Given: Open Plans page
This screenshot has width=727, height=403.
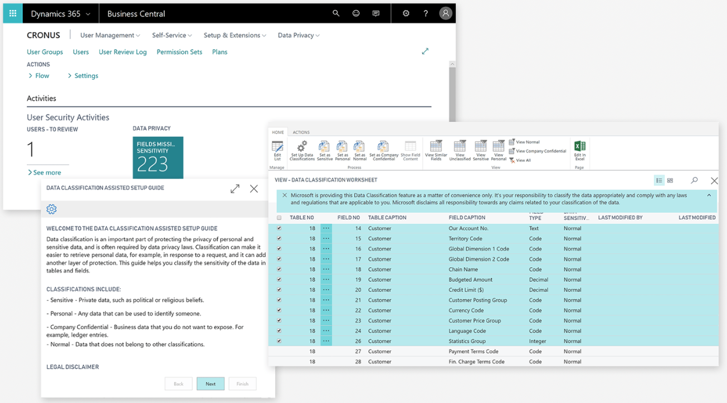Looking at the screenshot, I should (219, 52).
